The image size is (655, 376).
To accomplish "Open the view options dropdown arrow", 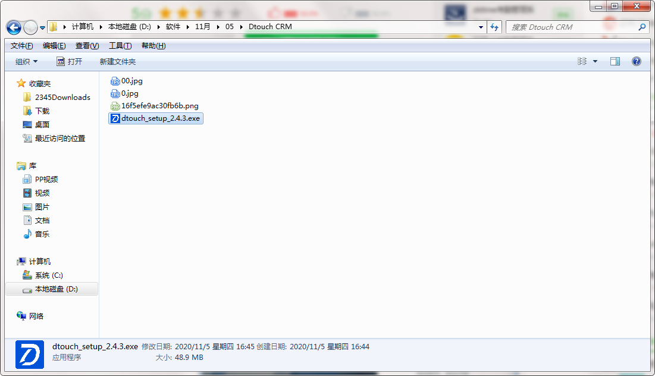I will [596, 61].
